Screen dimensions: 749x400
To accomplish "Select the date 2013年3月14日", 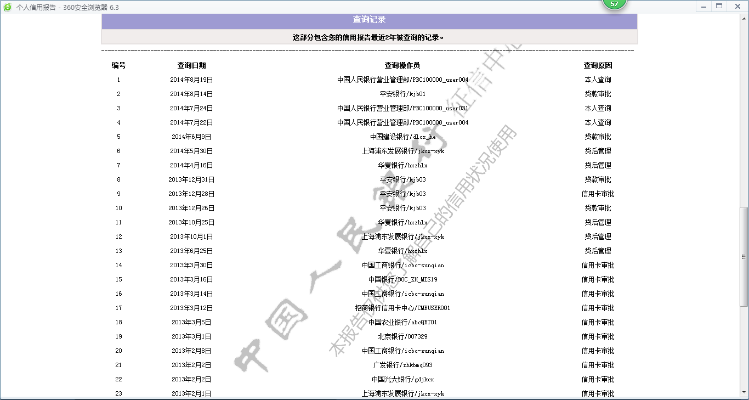I will (x=191, y=294).
